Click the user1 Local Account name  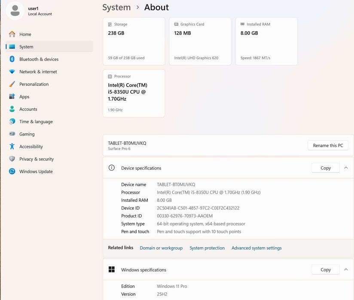[40, 11]
